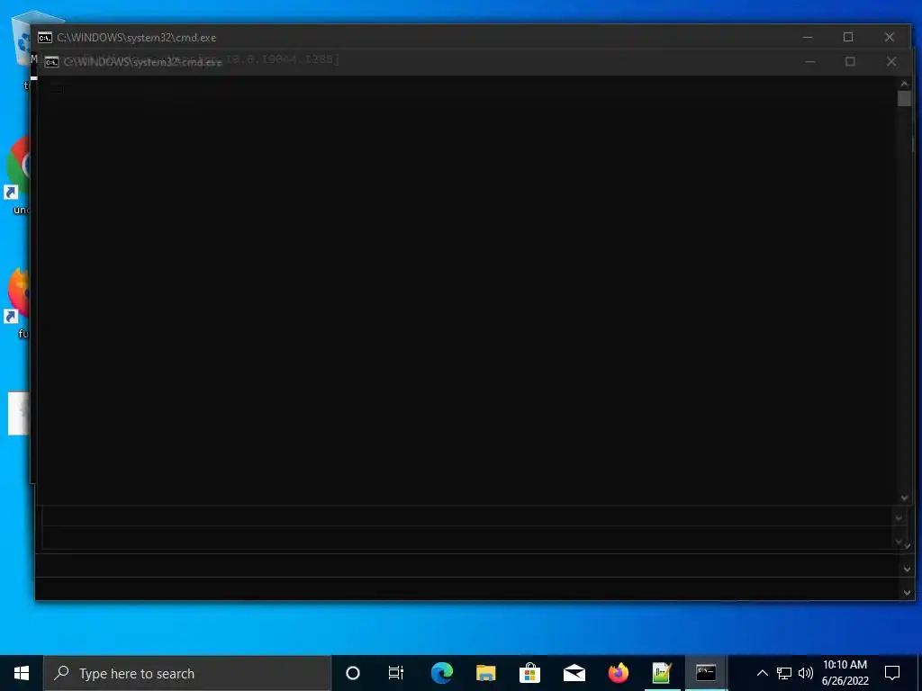The height and width of the screenshot is (691, 922).
Task: Close the front cmd.exe window
Action: point(891,61)
